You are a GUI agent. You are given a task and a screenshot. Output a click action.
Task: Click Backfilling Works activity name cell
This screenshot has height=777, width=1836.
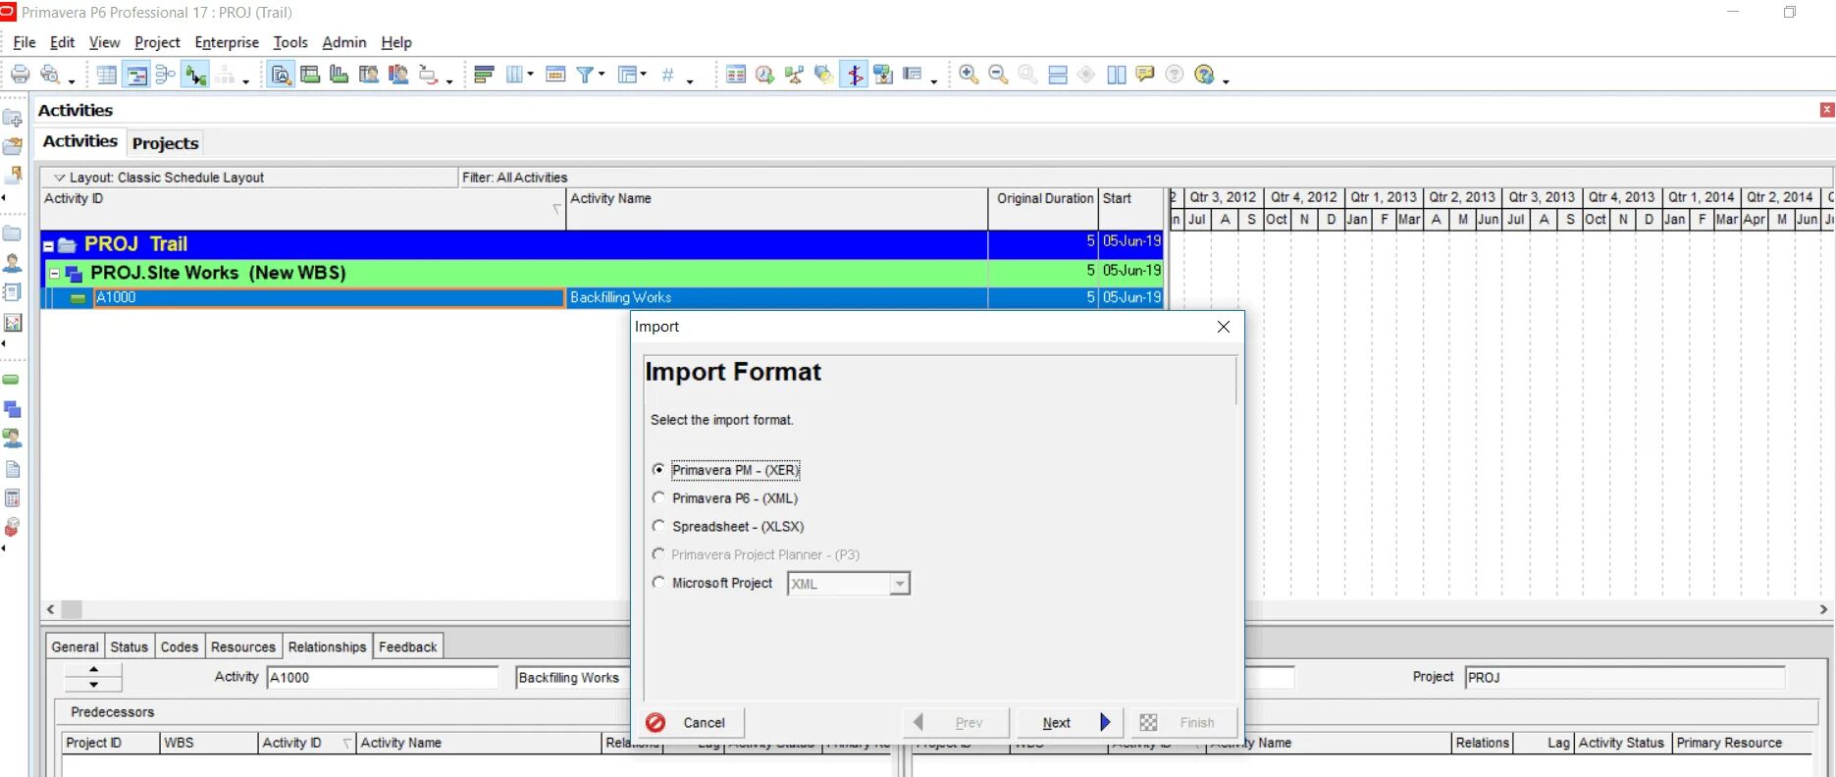777,297
